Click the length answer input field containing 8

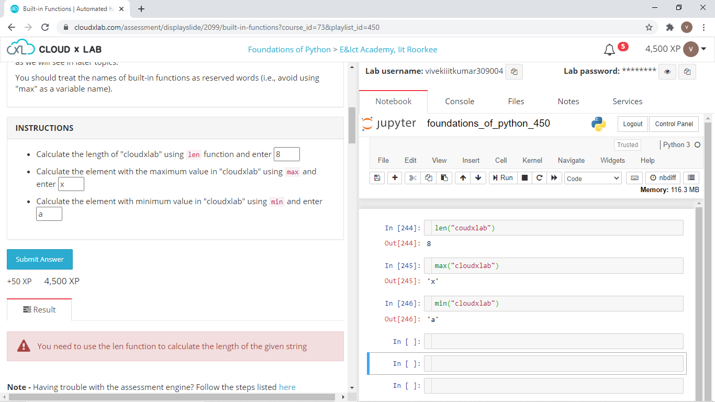pyautogui.click(x=287, y=154)
